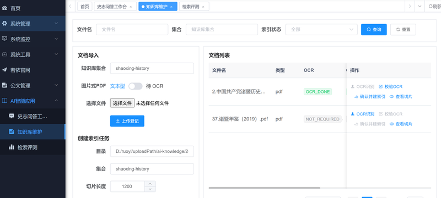The image size is (441, 198).
Task: Toggle the 图片式PDF OCR switch
Action: (x=136, y=86)
